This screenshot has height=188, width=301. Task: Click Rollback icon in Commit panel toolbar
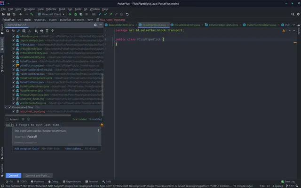(x=13, y=31)
